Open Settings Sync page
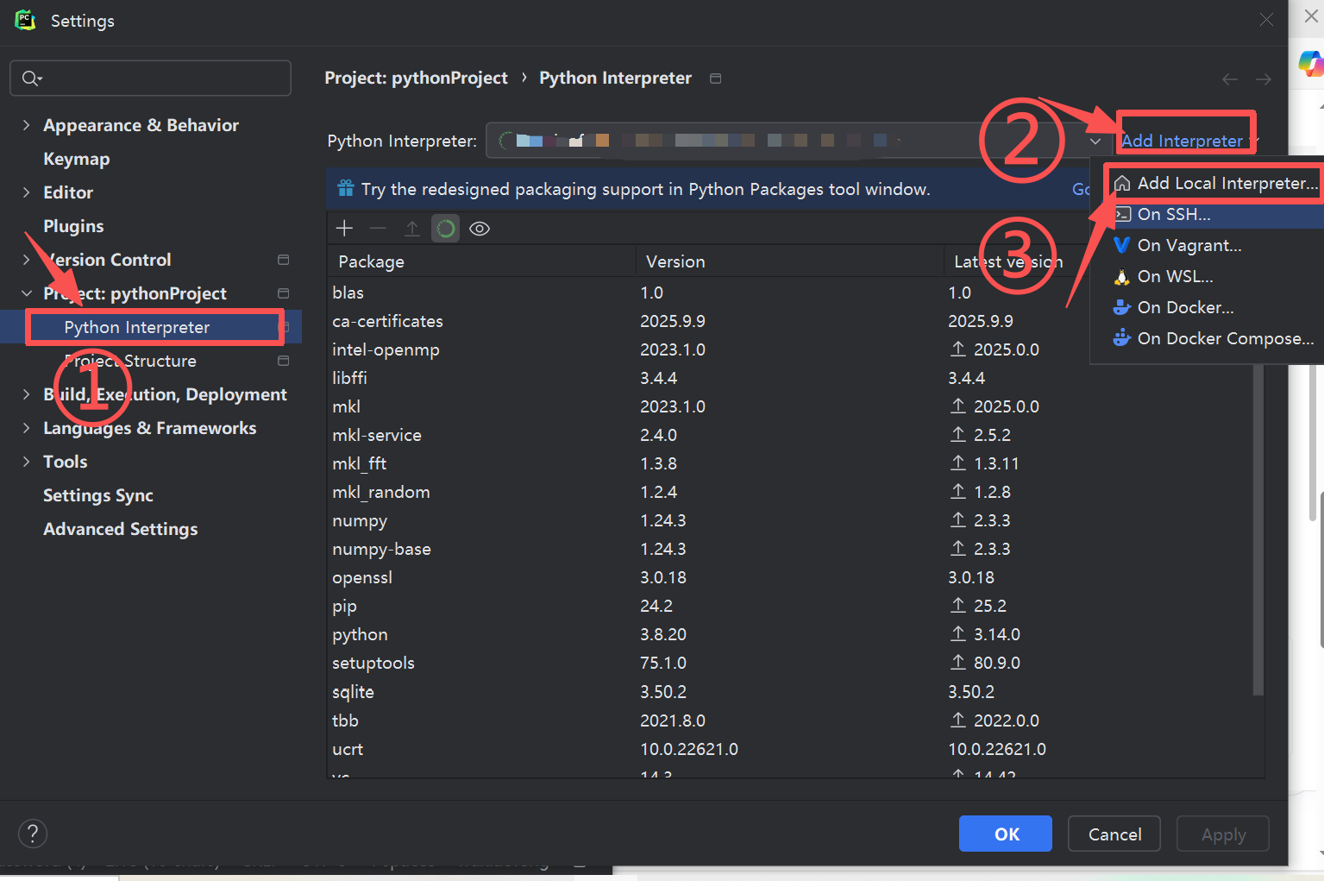 pyautogui.click(x=98, y=495)
